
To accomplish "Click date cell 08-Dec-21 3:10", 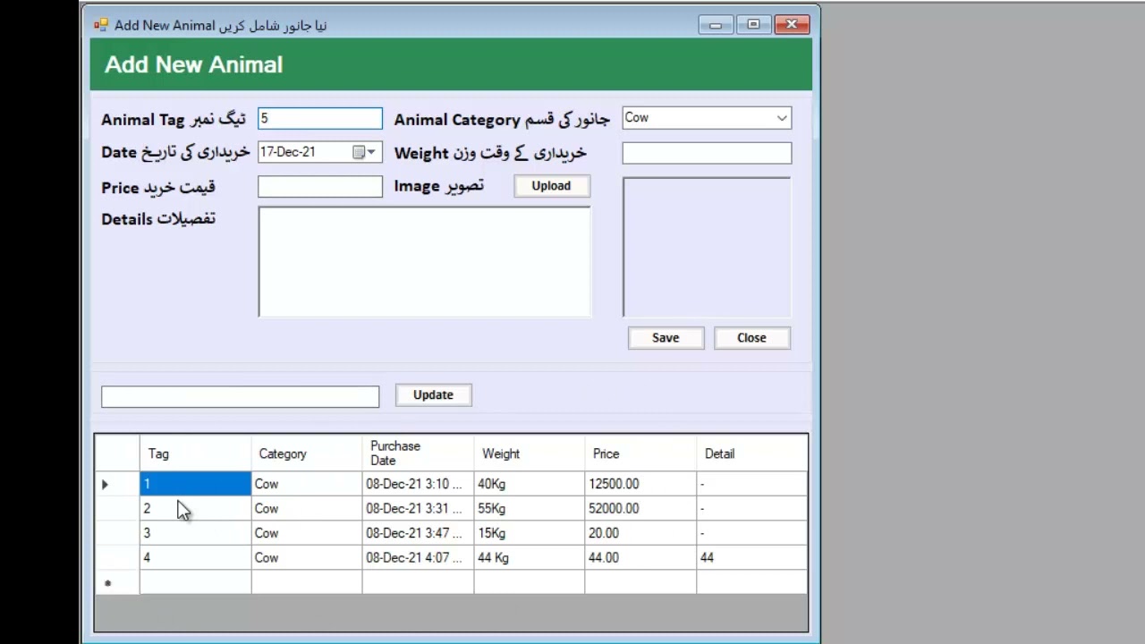I will point(418,484).
